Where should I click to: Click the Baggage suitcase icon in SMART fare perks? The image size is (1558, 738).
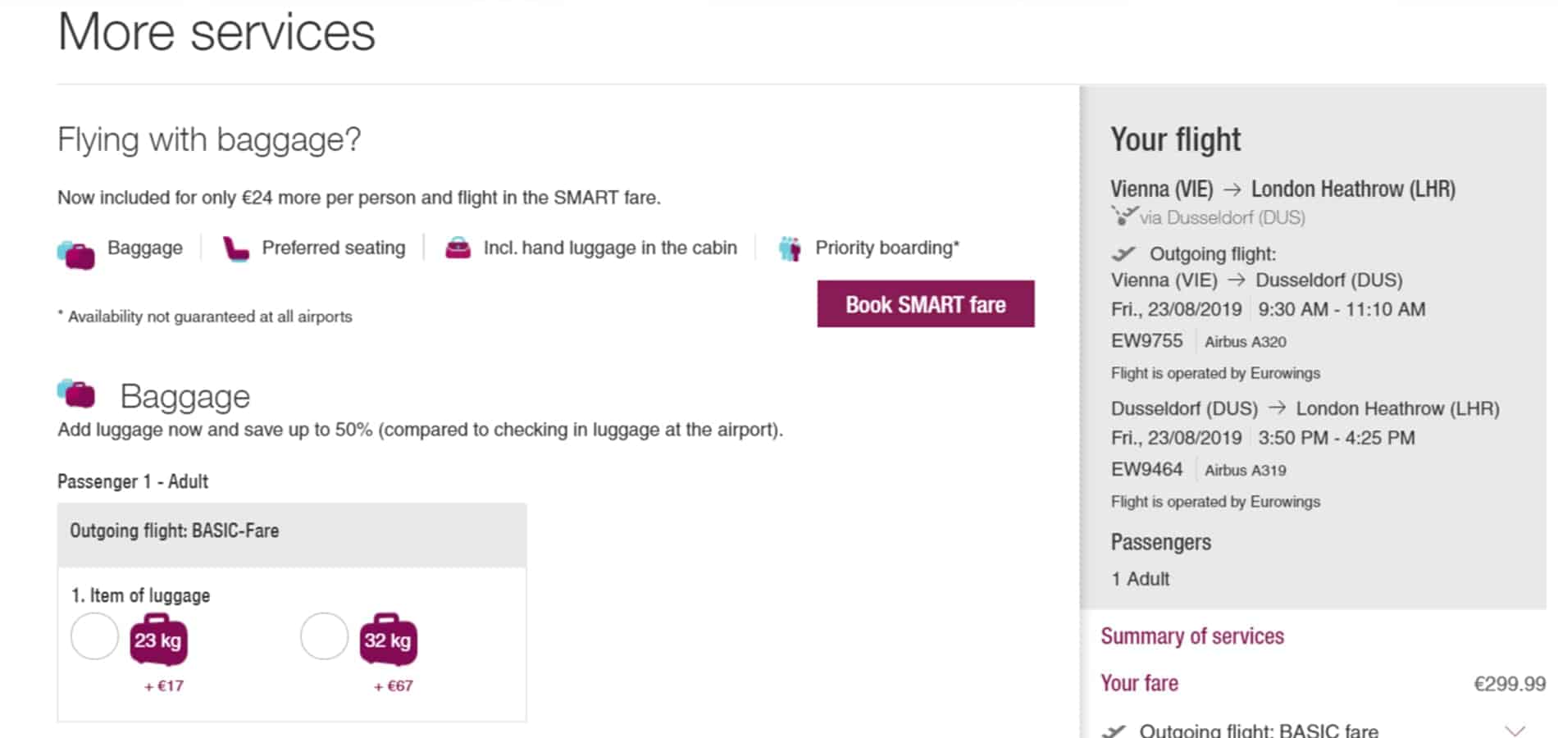[75, 254]
